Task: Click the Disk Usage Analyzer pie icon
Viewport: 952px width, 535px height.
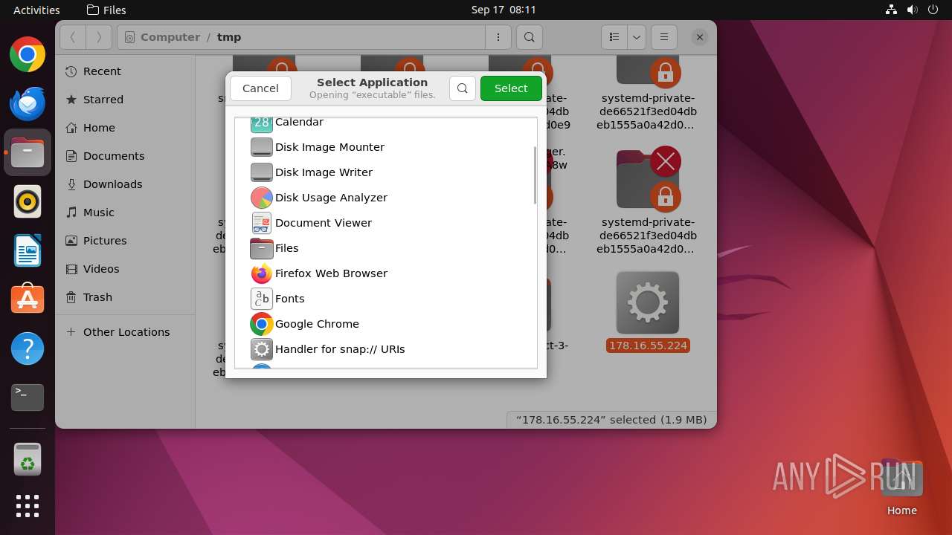Action: coord(262,198)
